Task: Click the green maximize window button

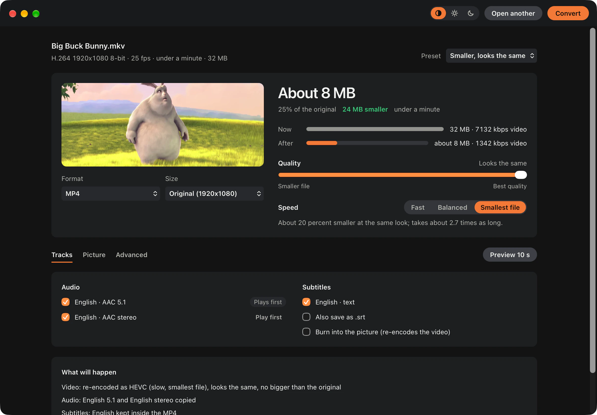Action: [36, 13]
